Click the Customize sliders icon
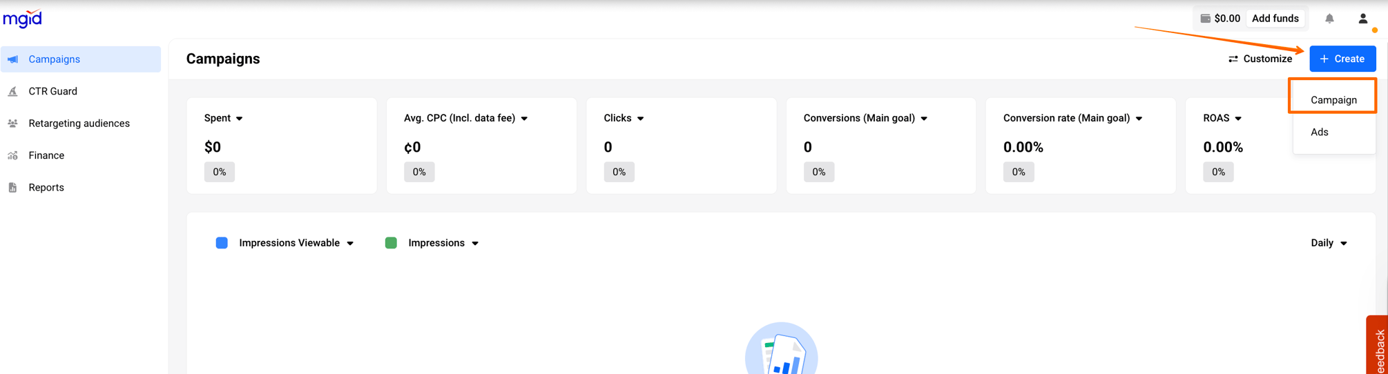Viewport: 1388px width, 374px height. click(x=1233, y=59)
